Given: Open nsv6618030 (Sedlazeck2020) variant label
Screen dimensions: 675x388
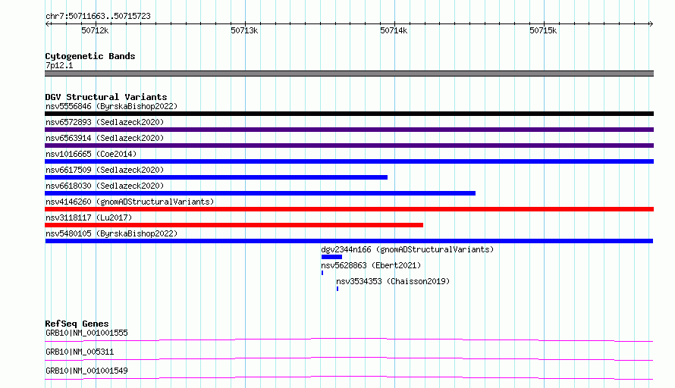Looking at the screenshot, I should point(105,186).
